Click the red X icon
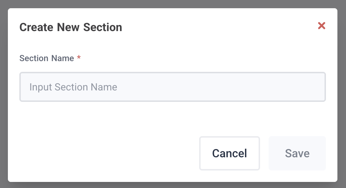346x188 pixels. pos(321,26)
